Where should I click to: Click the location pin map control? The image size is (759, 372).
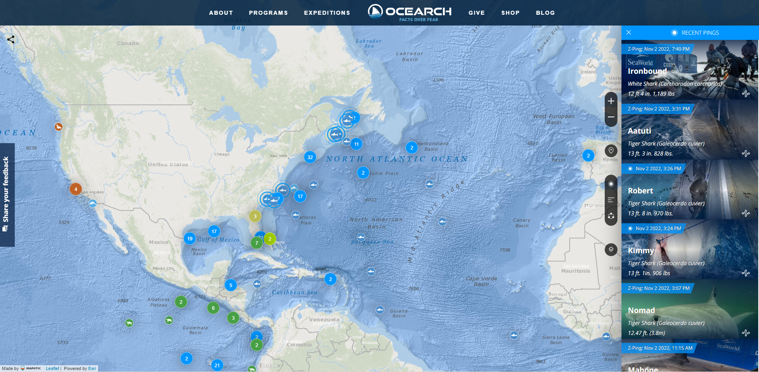pyautogui.click(x=611, y=151)
